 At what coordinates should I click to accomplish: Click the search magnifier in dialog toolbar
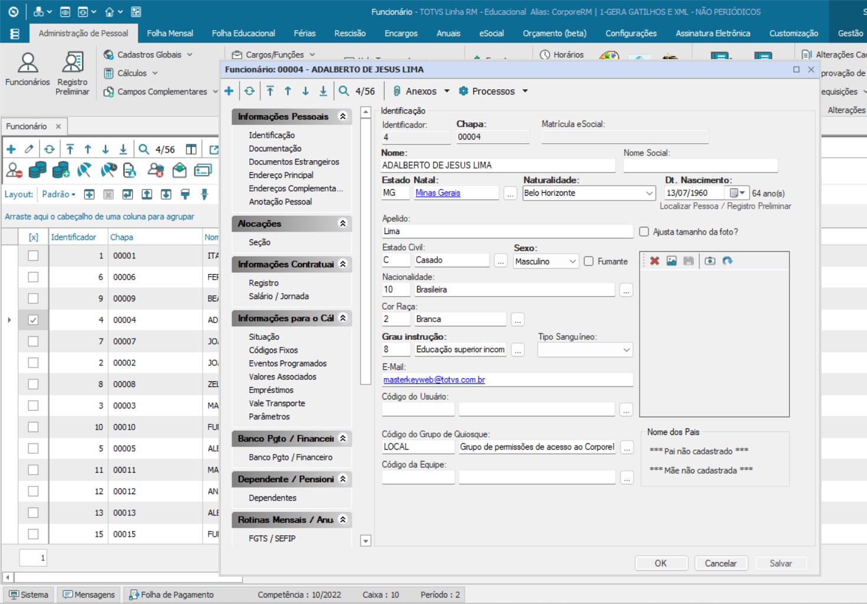pos(344,91)
